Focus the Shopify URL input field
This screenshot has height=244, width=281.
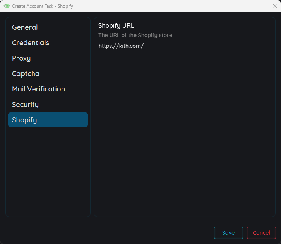tap(184, 46)
